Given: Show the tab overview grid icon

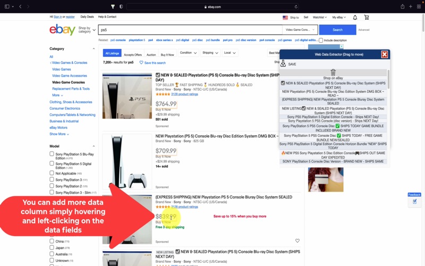Looking at the screenshot, I should (419, 6).
